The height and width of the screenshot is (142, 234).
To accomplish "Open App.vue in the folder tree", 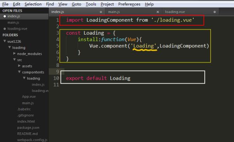I will [29, 96].
